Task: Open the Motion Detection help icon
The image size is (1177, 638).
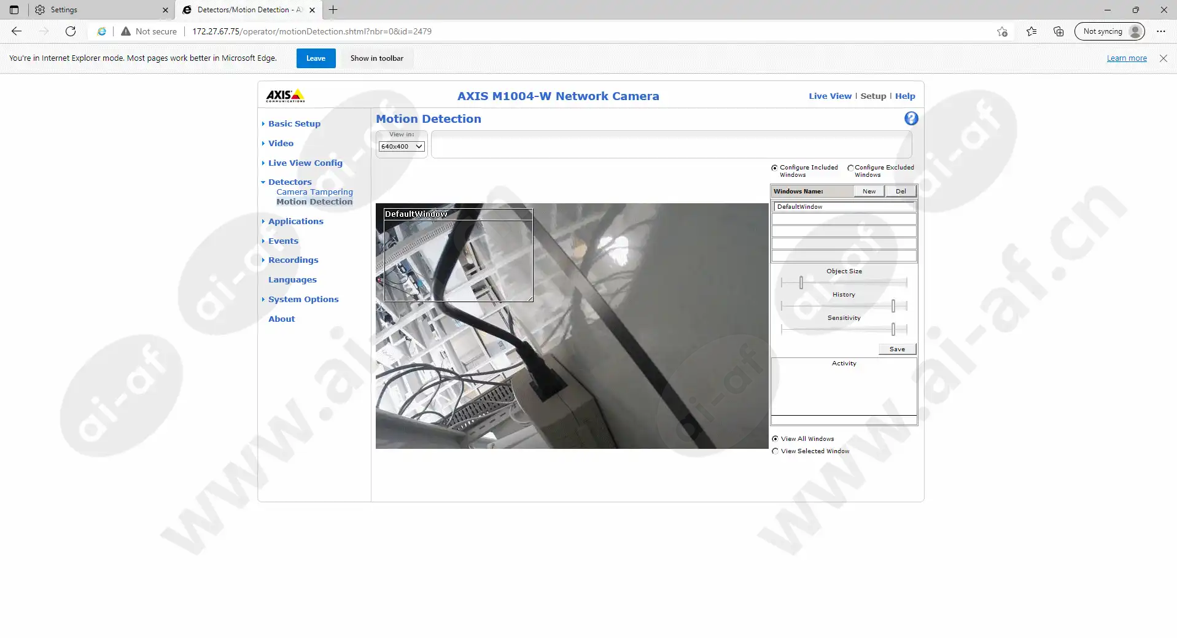Action: [911, 119]
